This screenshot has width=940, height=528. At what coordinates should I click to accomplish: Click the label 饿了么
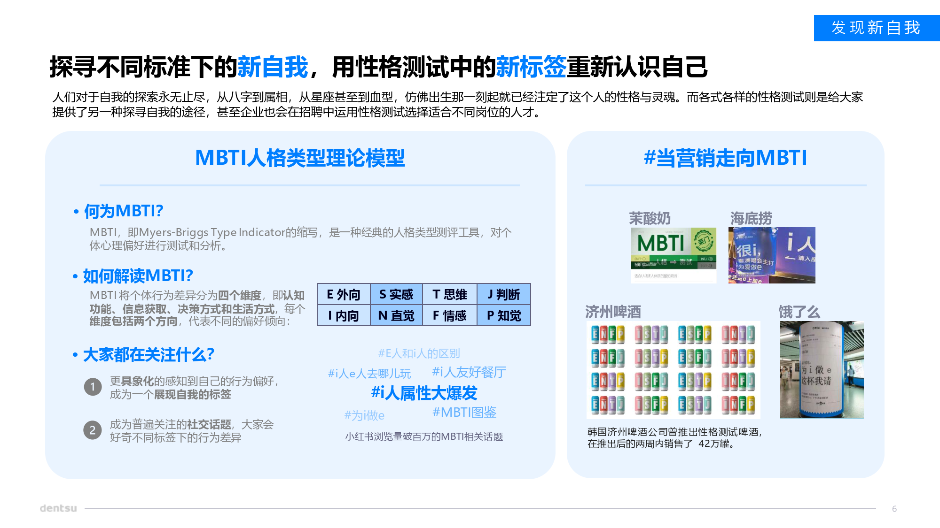tap(799, 312)
